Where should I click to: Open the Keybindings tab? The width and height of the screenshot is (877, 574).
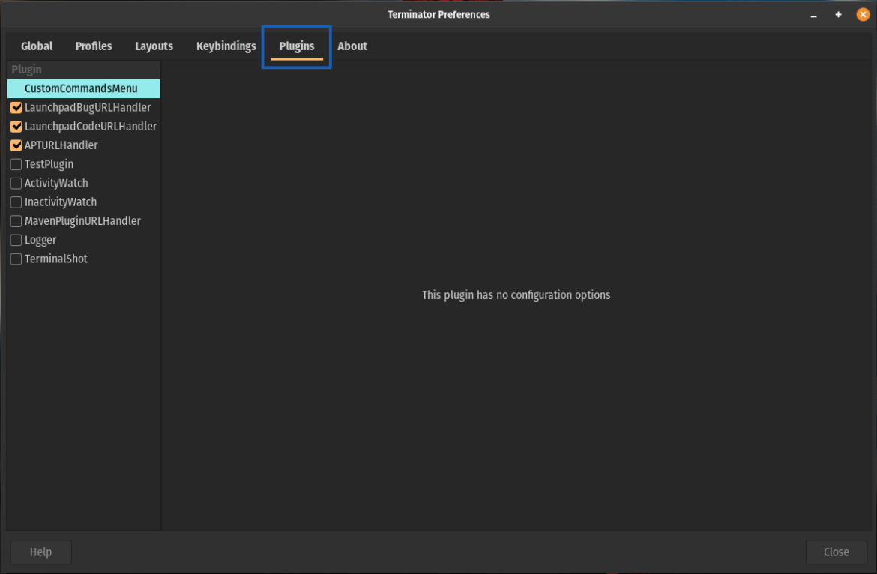(x=226, y=46)
